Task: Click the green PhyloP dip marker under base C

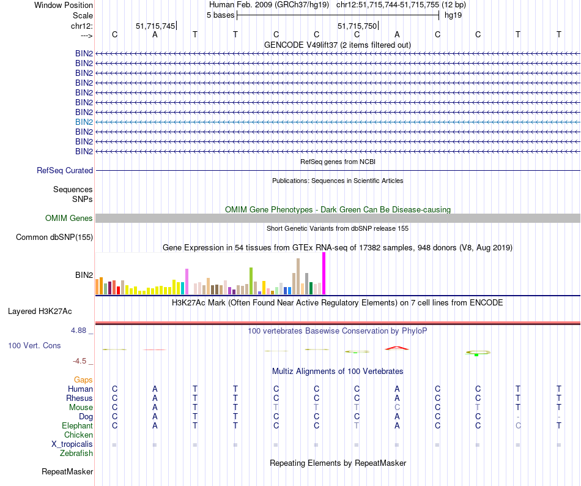Action: 476,355
